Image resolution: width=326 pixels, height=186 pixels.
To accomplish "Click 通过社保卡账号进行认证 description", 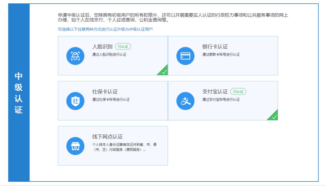I will pyautogui.click(x=111, y=99).
